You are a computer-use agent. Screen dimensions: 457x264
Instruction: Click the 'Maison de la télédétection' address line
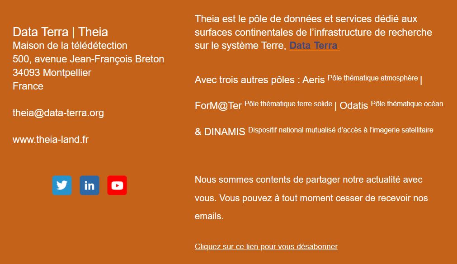click(70, 46)
